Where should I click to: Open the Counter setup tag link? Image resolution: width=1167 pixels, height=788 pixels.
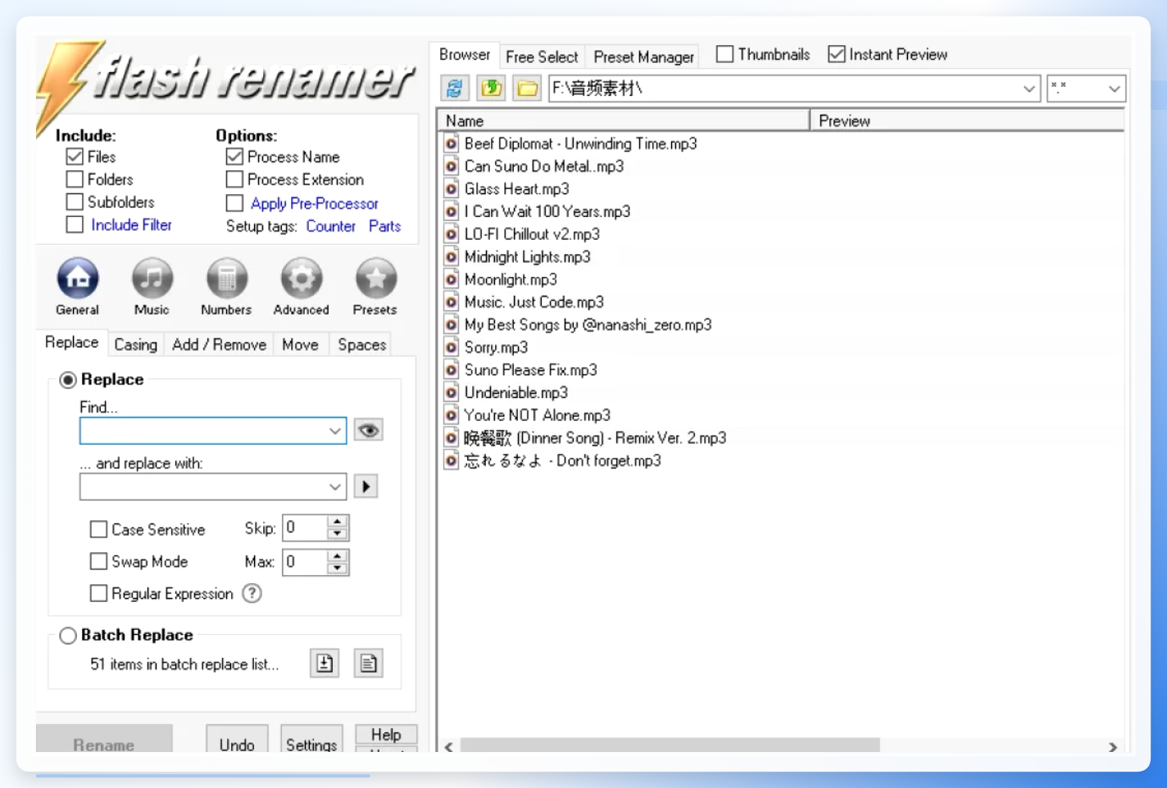pos(331,226)
